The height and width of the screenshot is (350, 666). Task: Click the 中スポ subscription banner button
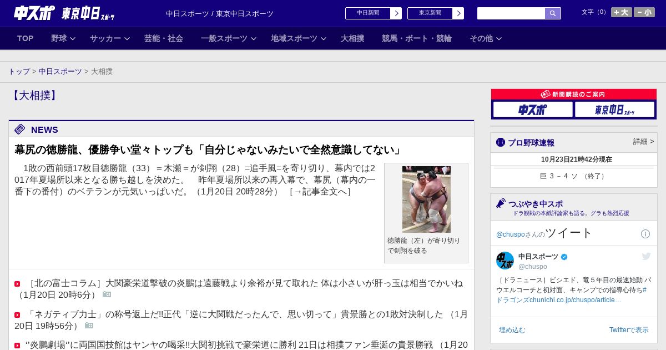[x=533, y=109]
